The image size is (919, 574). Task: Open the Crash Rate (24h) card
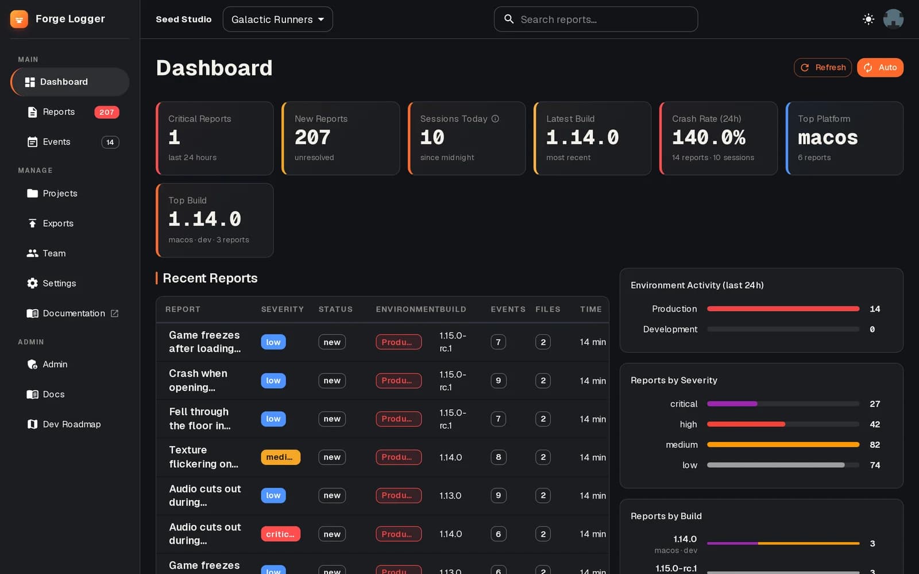coord(719,138)
